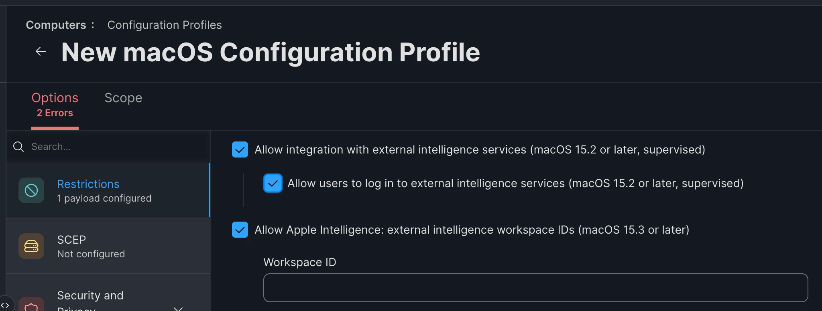Open the SCEP Not configured payload

tap(108, 246)
